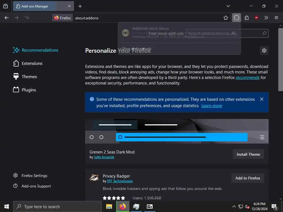This screenshot has width=283, height=212.
Task: Open the Firefox application menu
Action: pos(276,18)
